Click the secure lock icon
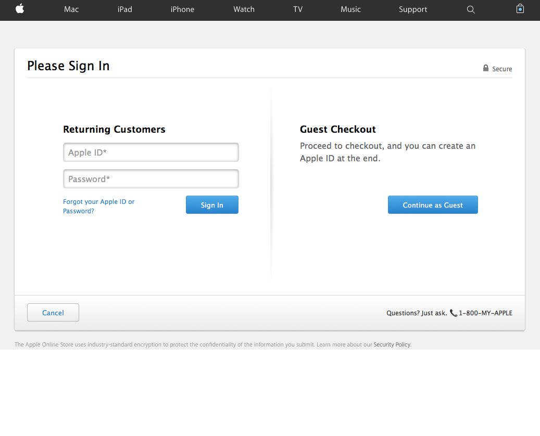Screen dimensions: 540x436 point(485,68)
